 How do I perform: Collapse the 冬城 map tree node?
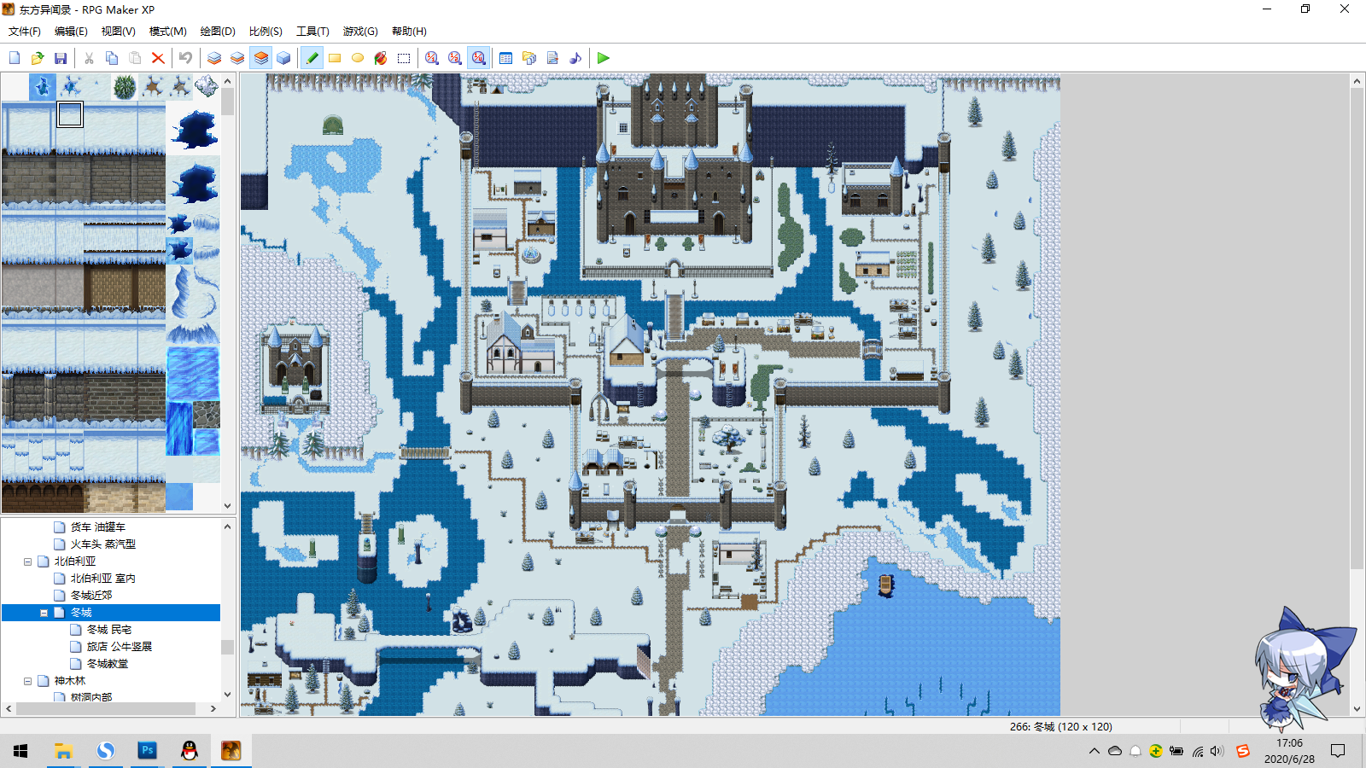coord(44,613)
